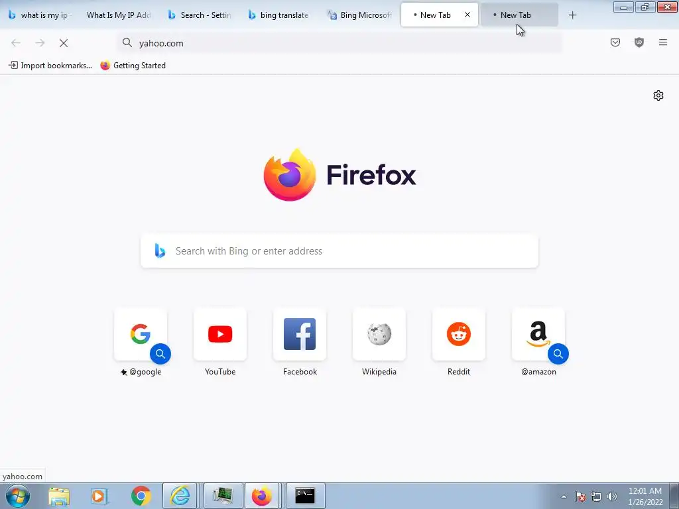The height and width of the screenshot is (509, 679).
Task: Click the taskbar clock showing 12:01 AM
Action: point(645,496)
